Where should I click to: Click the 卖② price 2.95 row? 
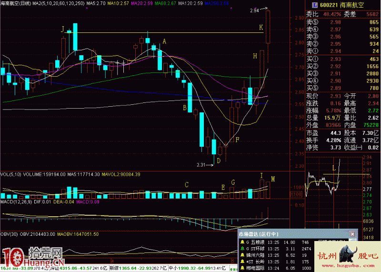click(x=342, y=44)
